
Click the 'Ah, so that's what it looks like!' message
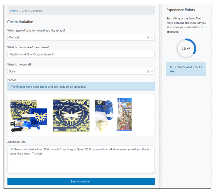tap(186, 69)
